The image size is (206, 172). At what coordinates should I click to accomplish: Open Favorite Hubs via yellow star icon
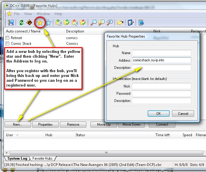[40, 23]
